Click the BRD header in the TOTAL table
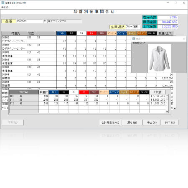This screenshot has height=188, width=188. (x=94, y=92)
